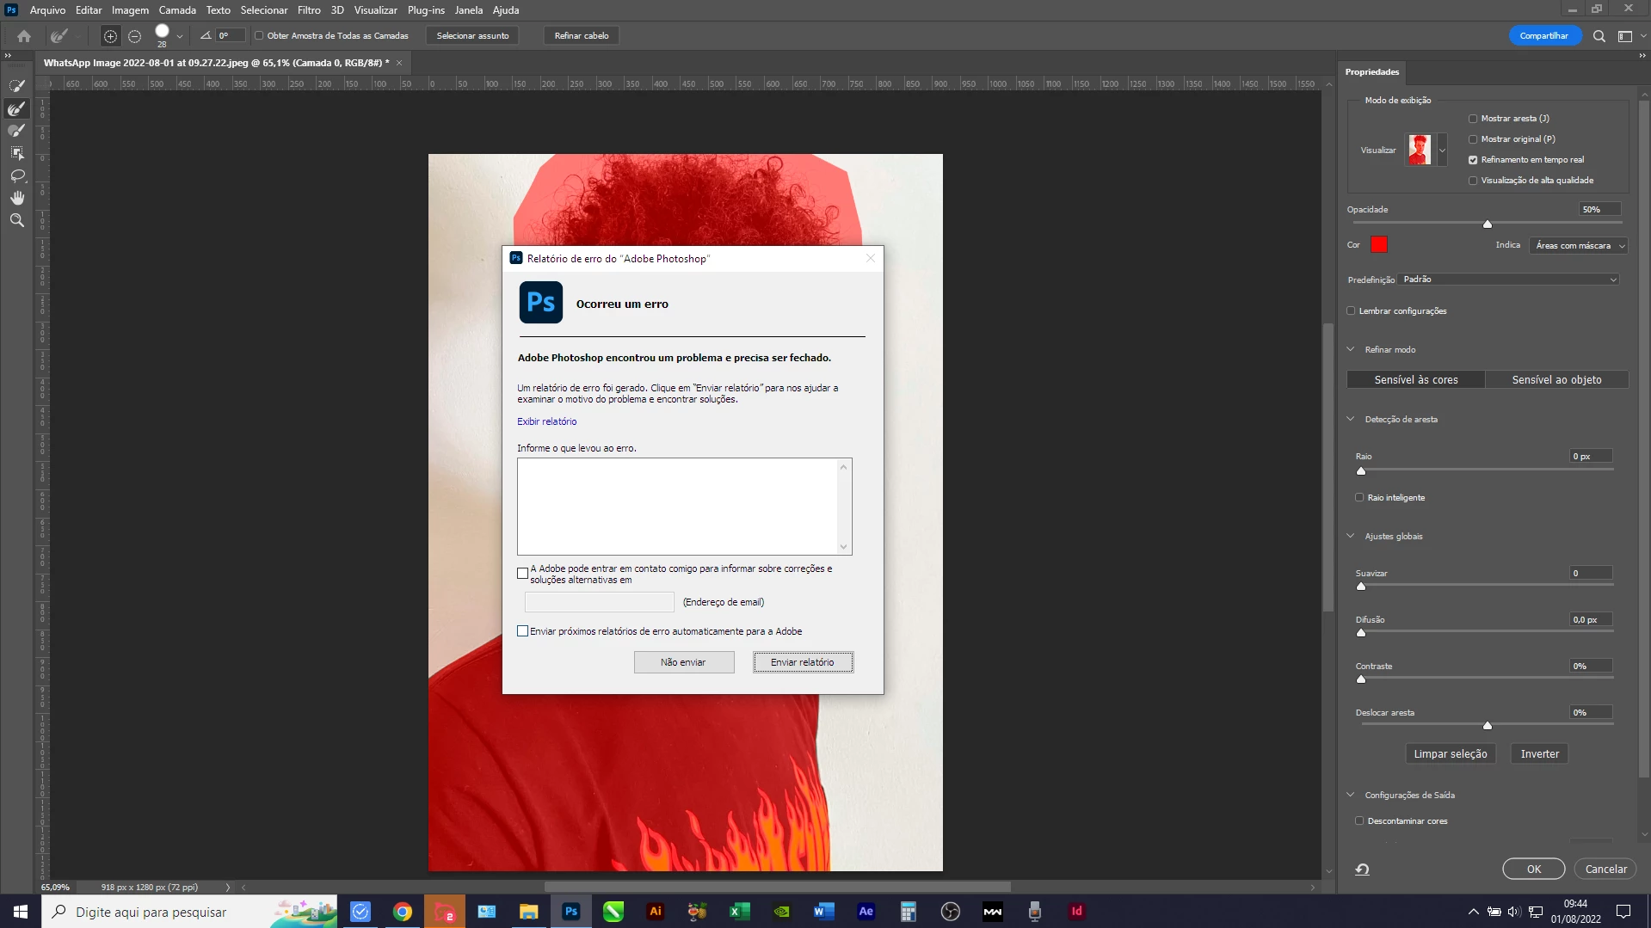Screen dimensions: 1651x928
Task: Collapse the Ajustes globais section
Action: coord(1351,536)
